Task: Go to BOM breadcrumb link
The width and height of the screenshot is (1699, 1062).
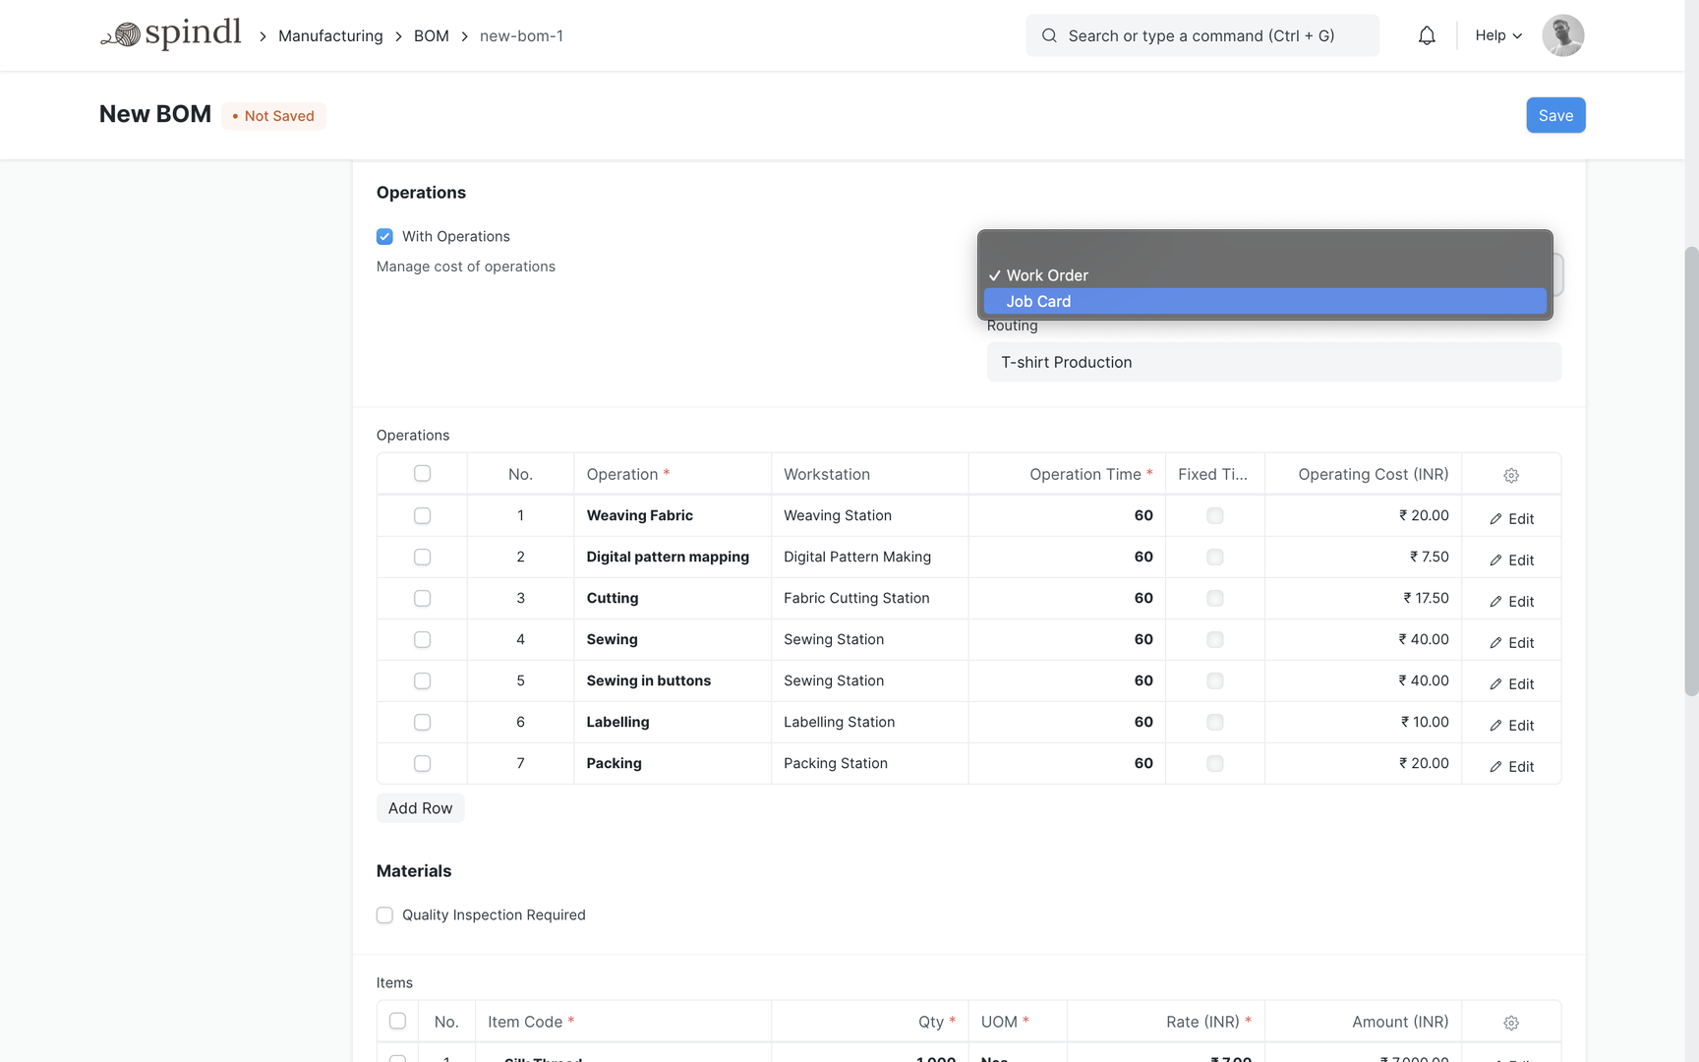Action: click(x=431, y=35)
